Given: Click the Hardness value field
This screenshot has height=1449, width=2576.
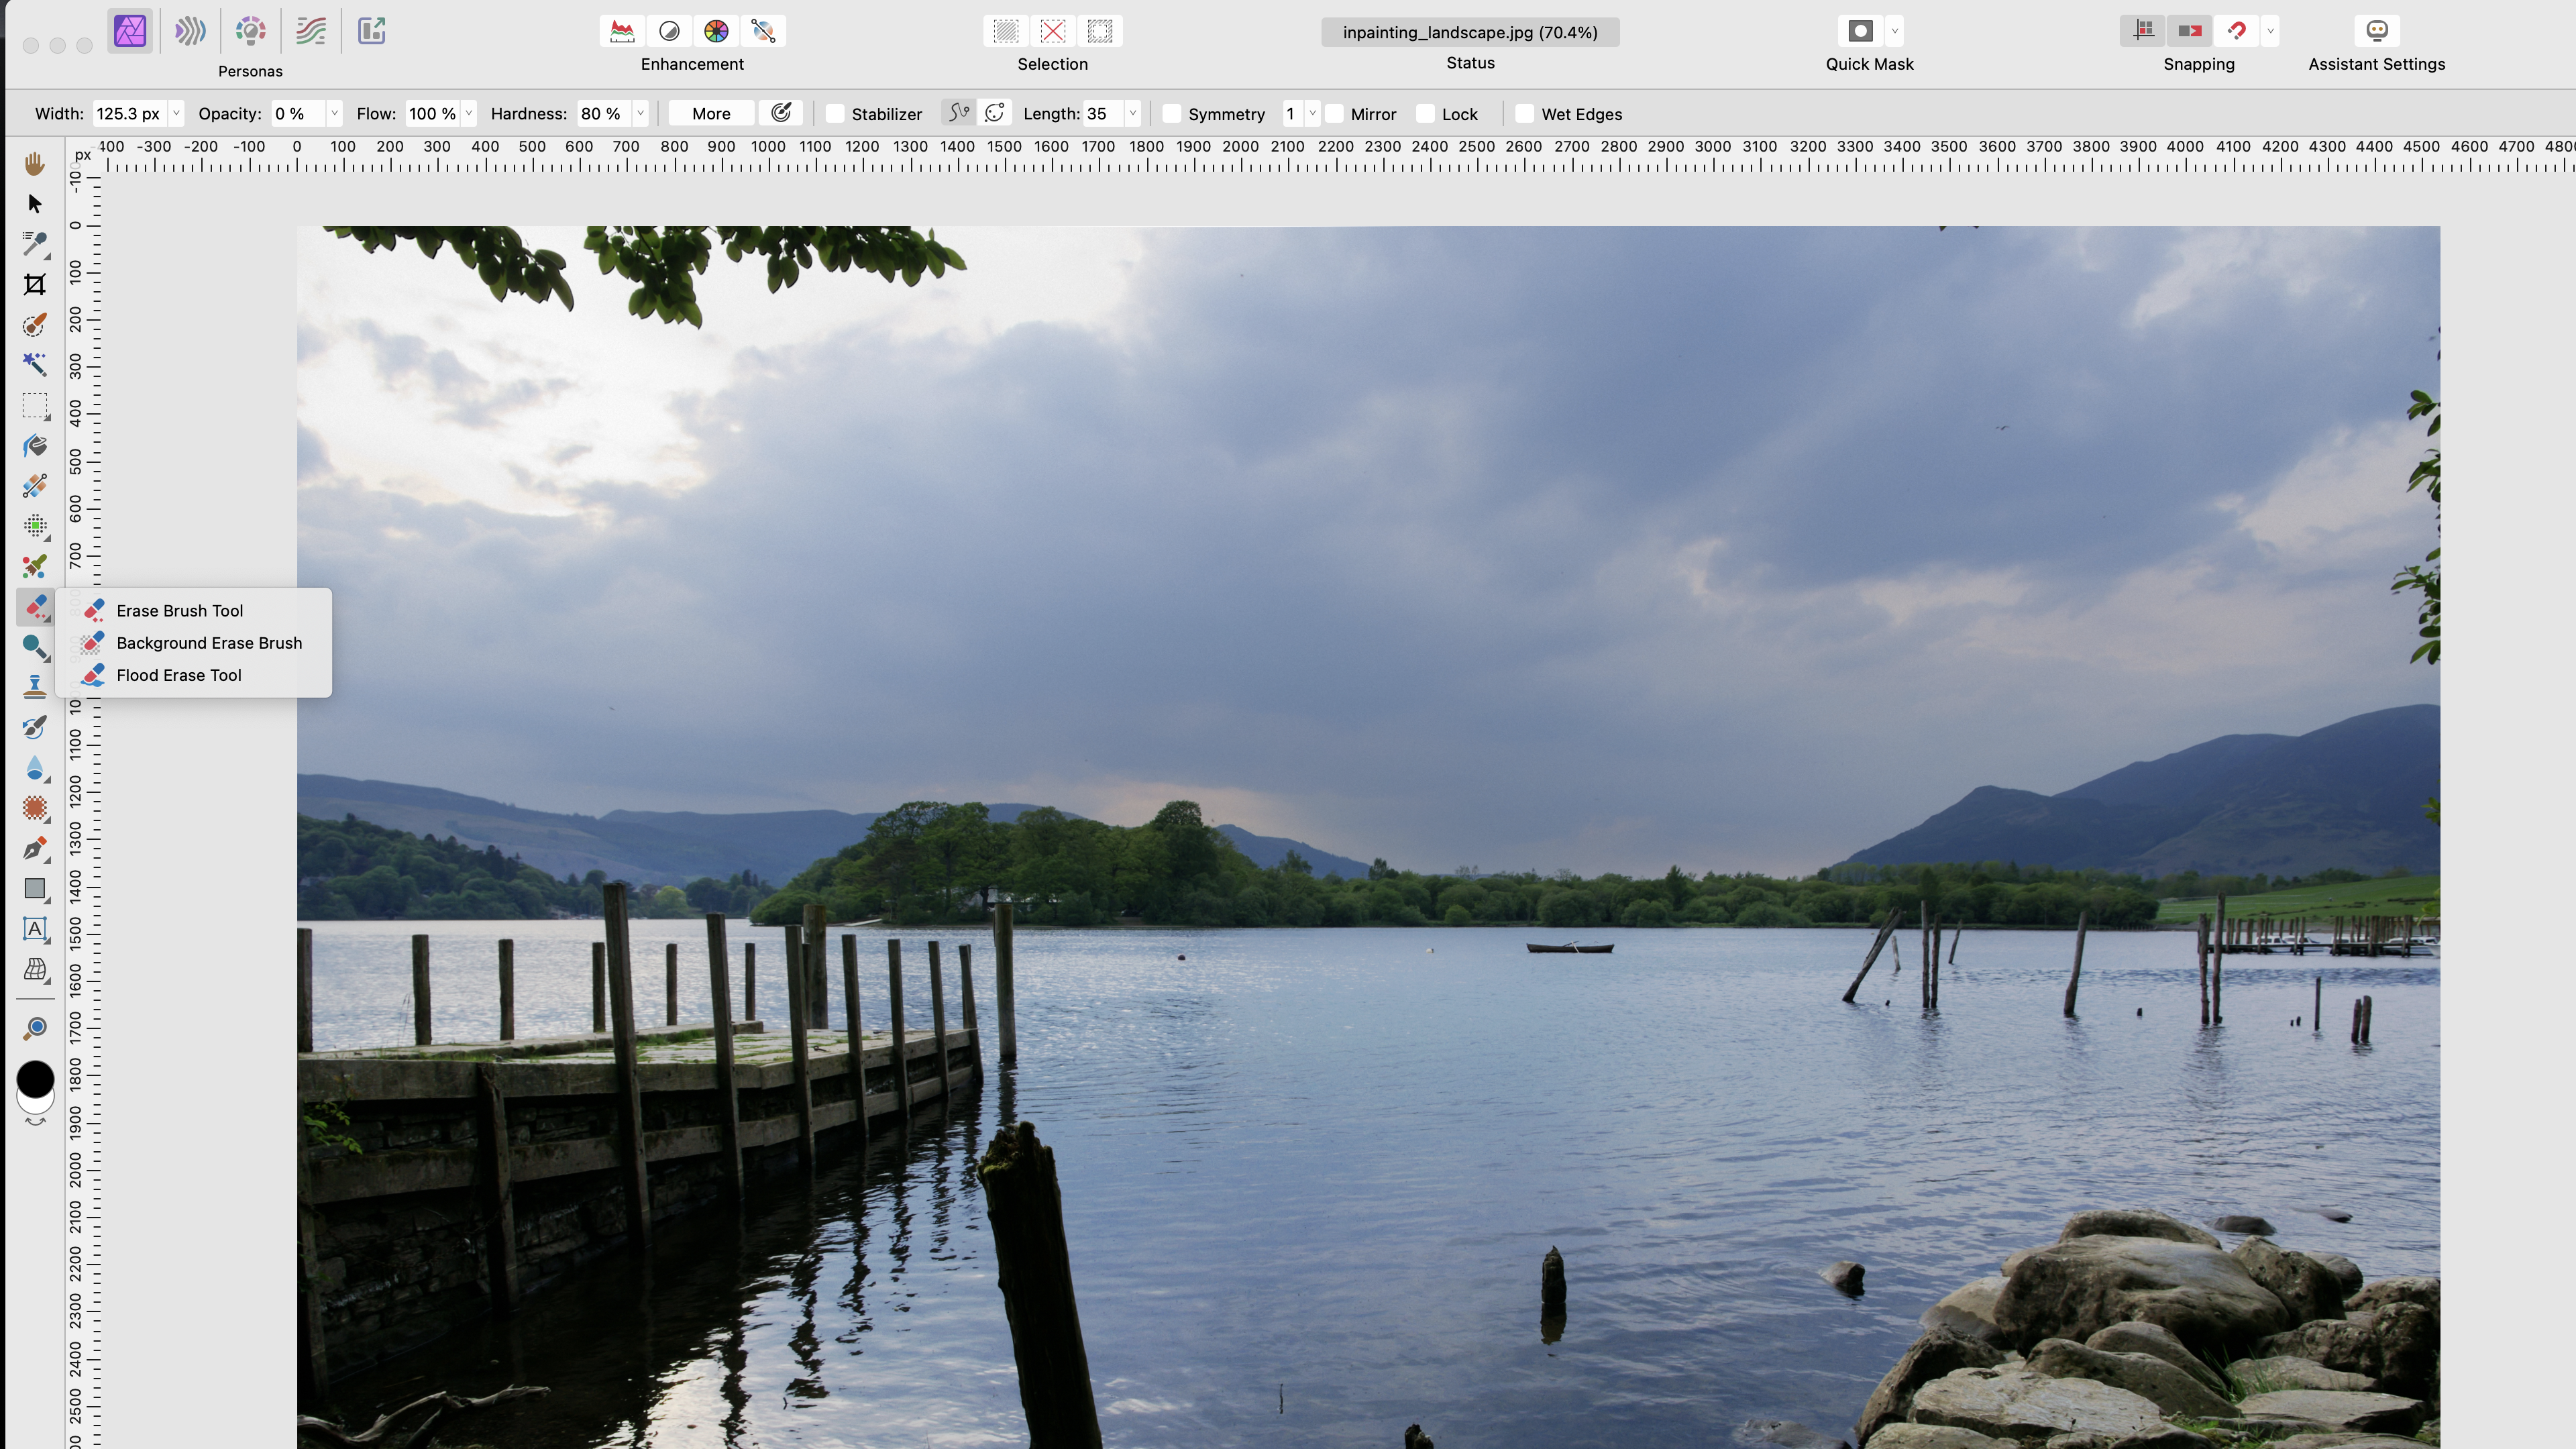Looking at the screenshot, I should (x=604, y=114).
